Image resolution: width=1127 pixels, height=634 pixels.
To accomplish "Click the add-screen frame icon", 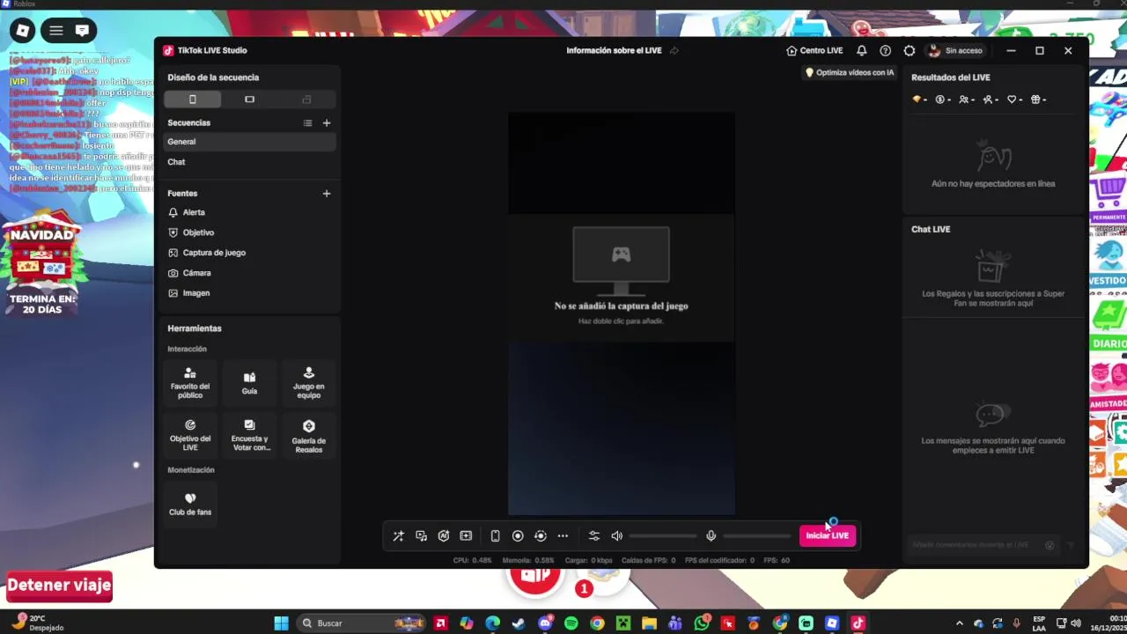I will coord(466,536).
